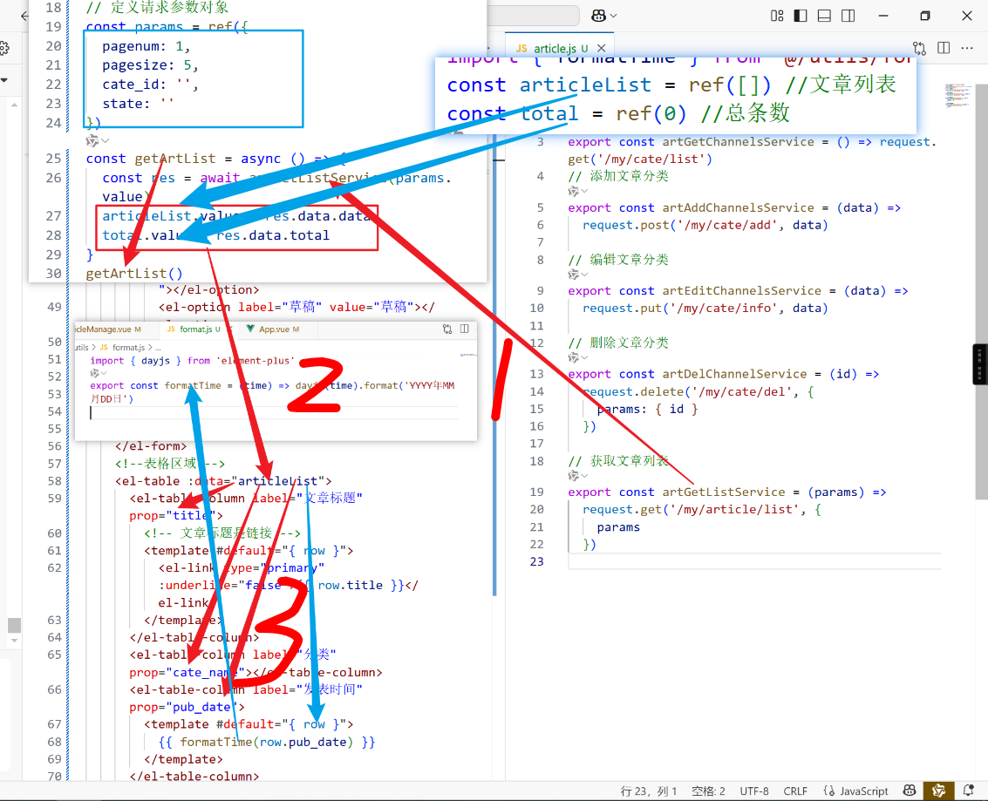Change indentation via 空格: 2
The width and height of the screenshot is (988, 801).
point(708,791)
